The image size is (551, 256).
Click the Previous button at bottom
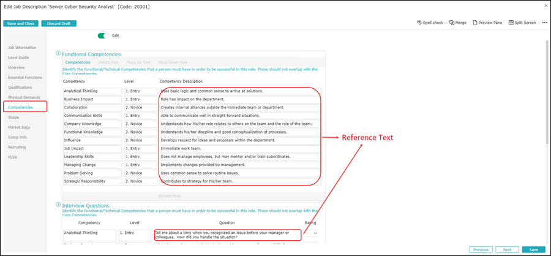(x=481, y=249)
